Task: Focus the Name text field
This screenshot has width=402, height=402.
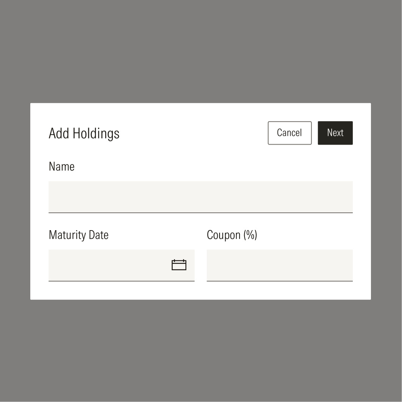Action: [201, 197]
